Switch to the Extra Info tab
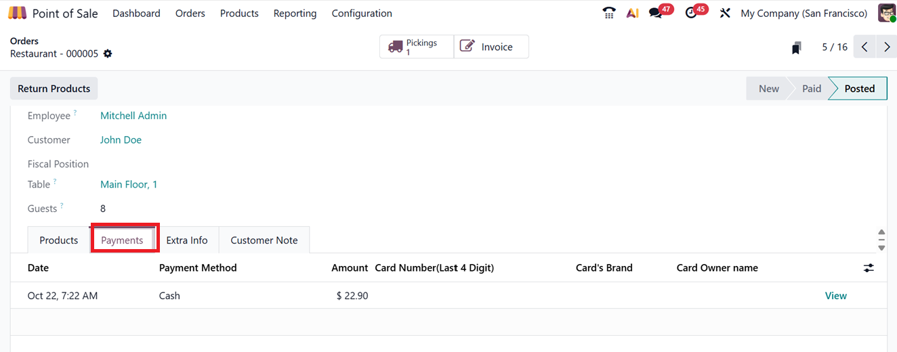This screenshot has width=897, height=352. pos(187,240)
